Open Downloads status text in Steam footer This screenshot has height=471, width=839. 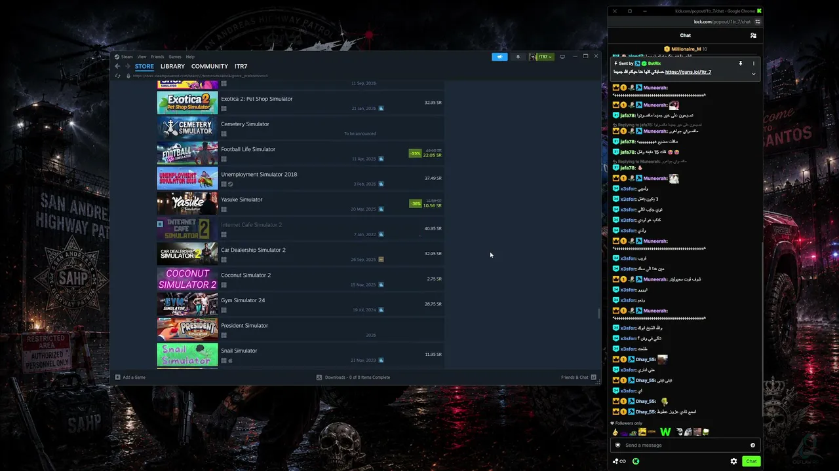point(357,377)
